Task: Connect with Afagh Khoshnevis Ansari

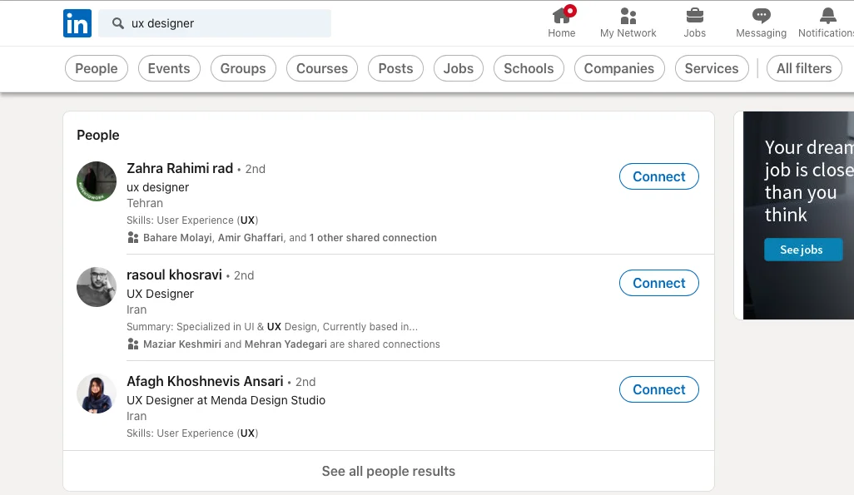Action: [x=658, y=389]
